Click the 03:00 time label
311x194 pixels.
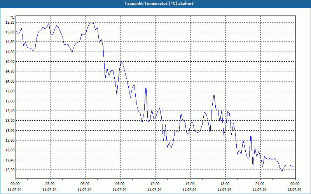coord(51,184)
